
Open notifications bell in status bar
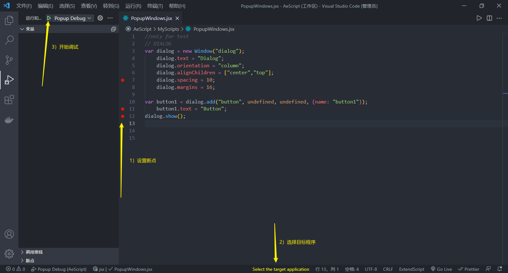(x=500, y=269)
